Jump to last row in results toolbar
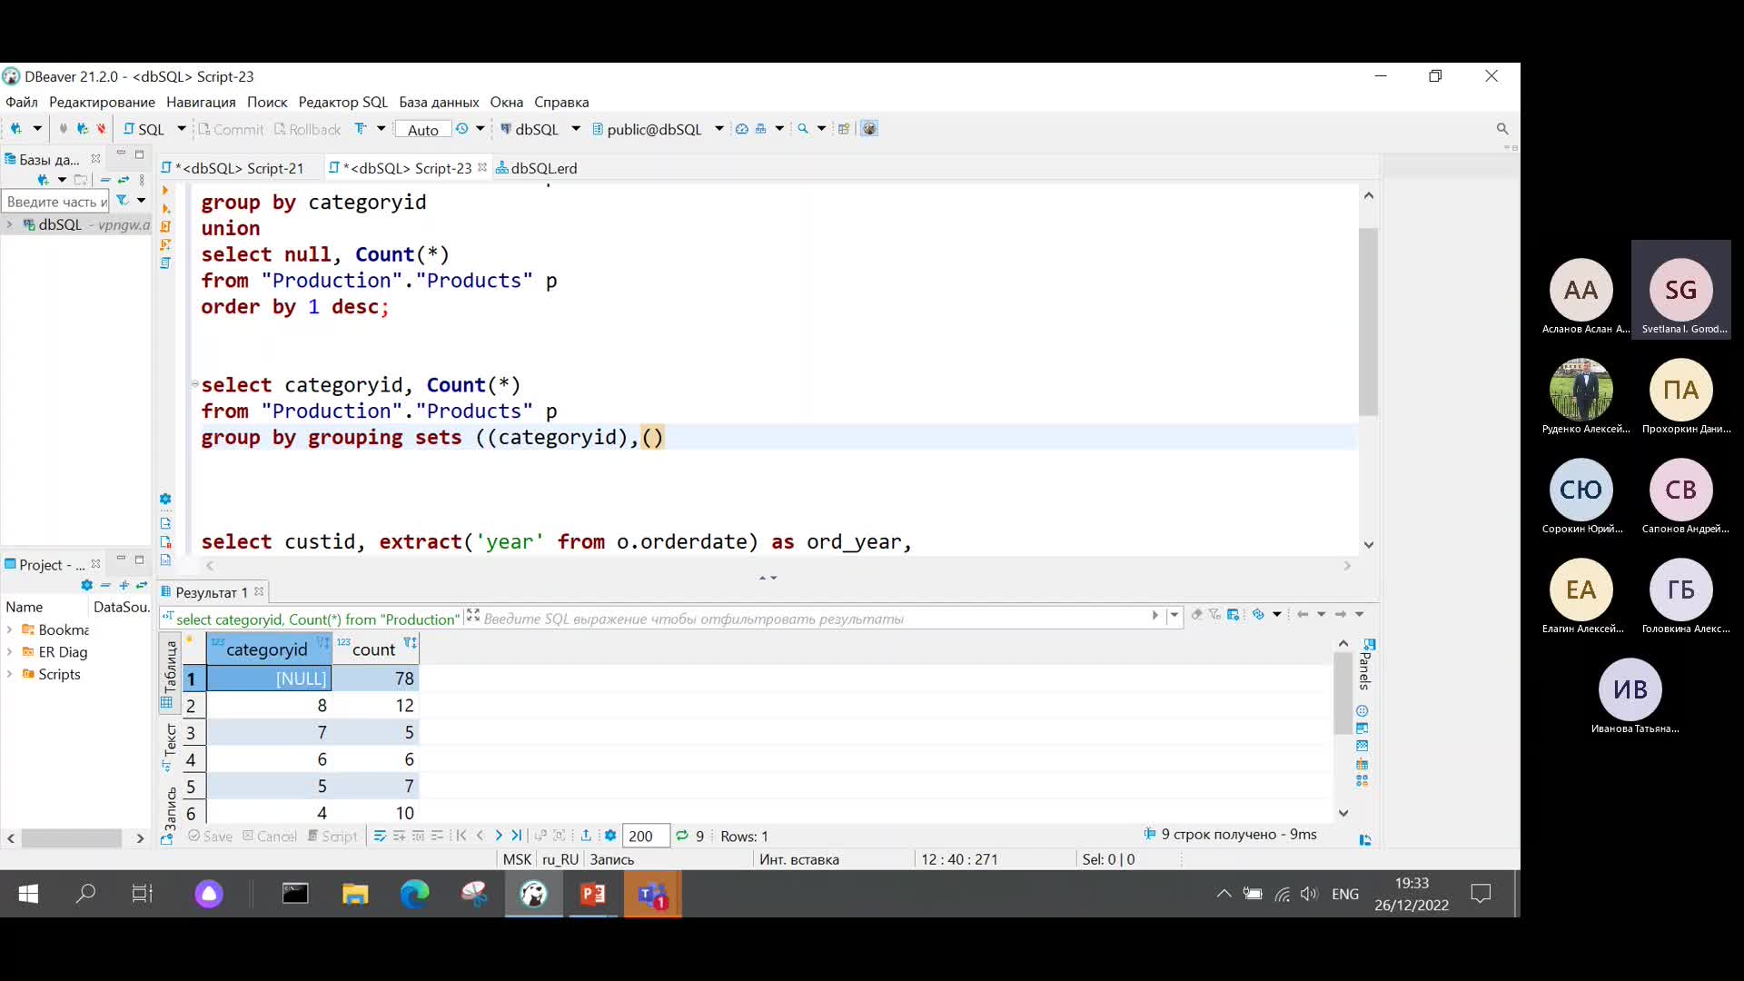The image size is (1744, 981). click(x=517, y=836)
